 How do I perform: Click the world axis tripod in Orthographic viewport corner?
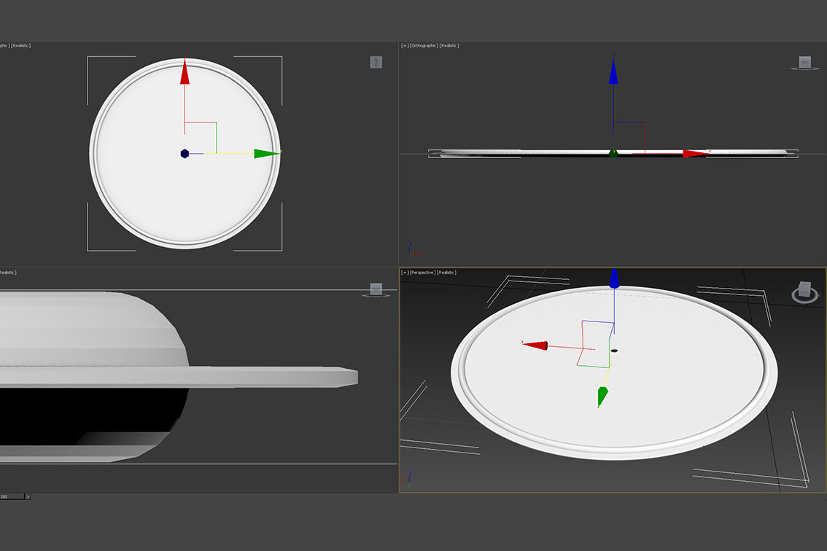pos(413,249)
